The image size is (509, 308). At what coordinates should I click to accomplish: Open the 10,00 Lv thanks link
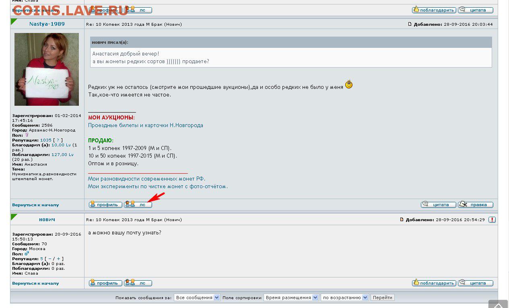pyautogui.click(x=61, y=145)
